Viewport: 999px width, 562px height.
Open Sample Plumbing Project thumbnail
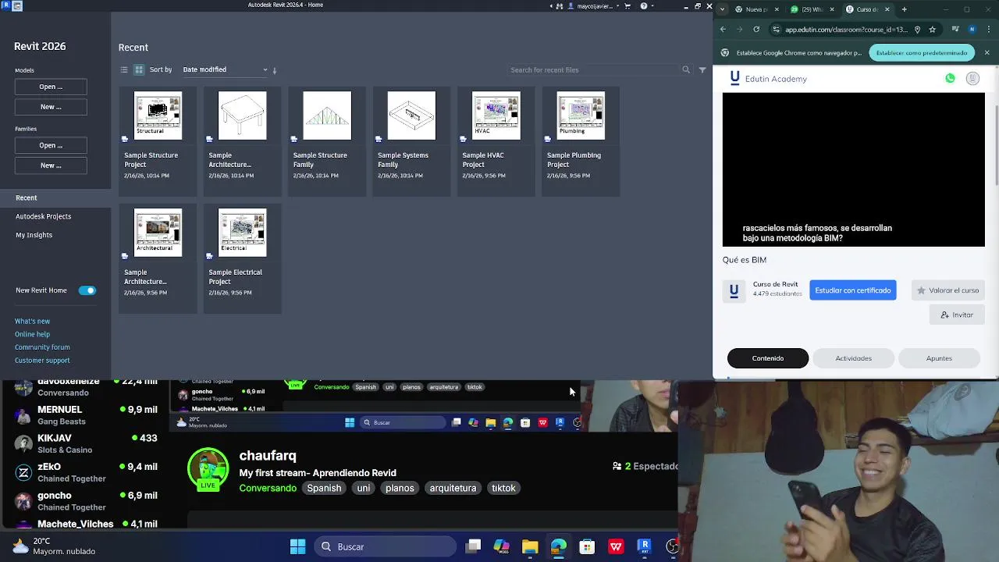click(x=581, y=116)
